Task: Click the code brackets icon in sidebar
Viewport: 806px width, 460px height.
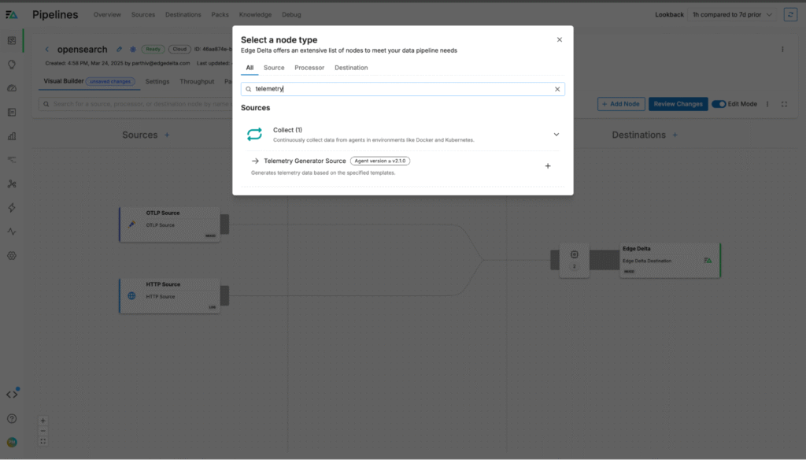Action: tap(12, 395)
